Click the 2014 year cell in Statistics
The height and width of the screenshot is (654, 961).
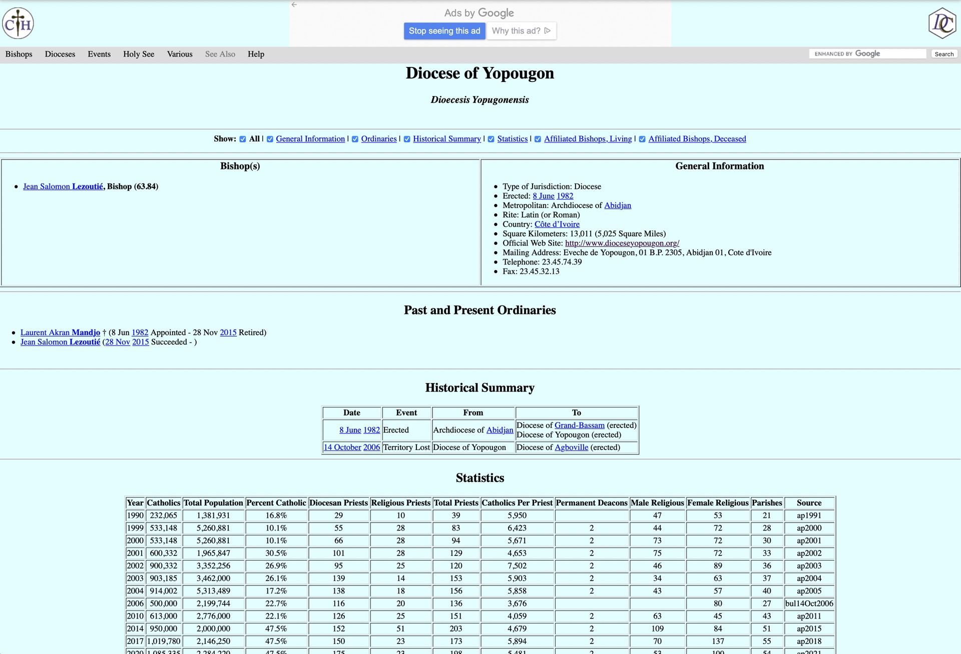pyautogui.click(x=135, y=628)
